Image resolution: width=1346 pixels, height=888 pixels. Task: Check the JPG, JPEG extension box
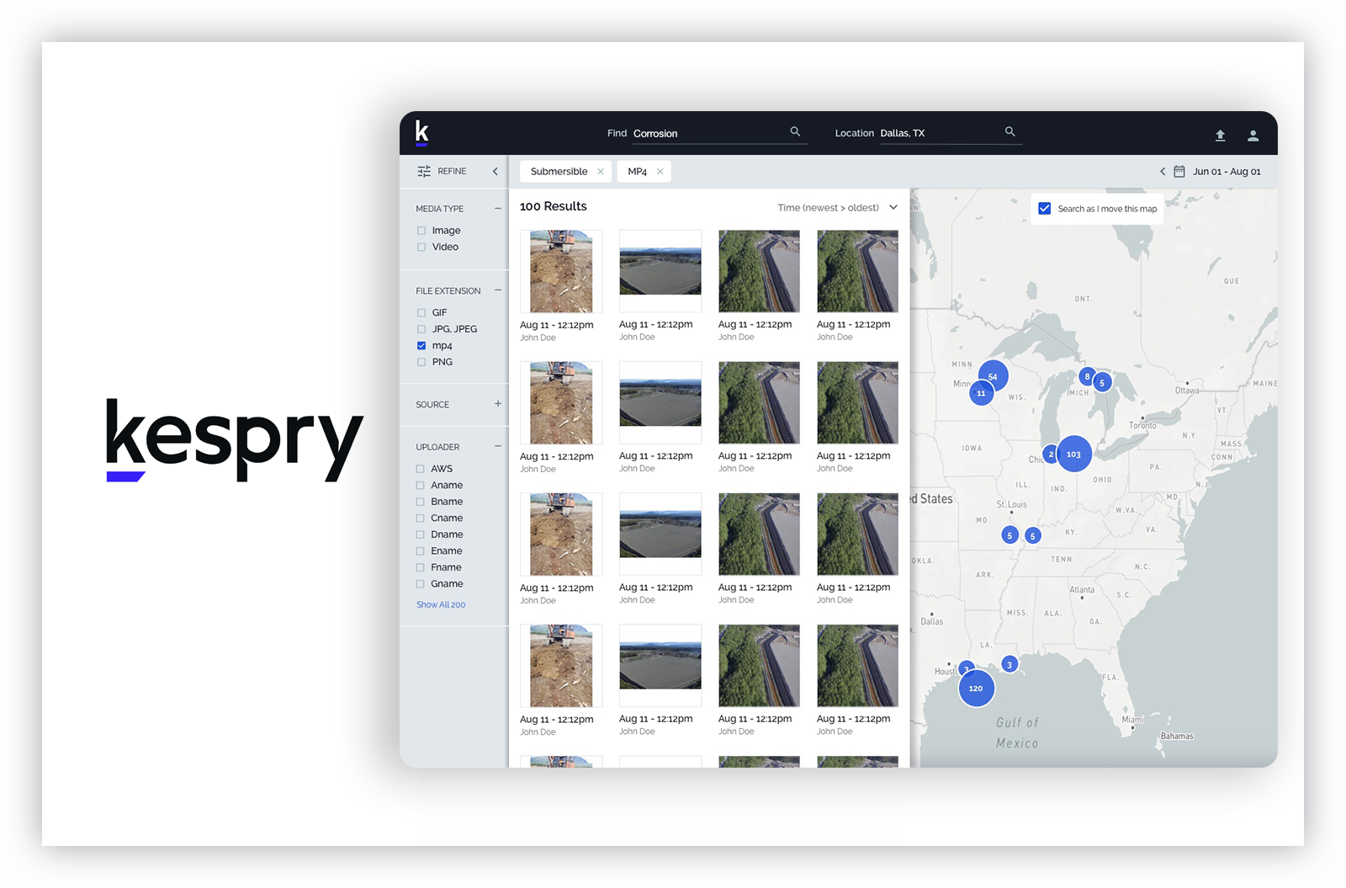(x=421, y=329)
